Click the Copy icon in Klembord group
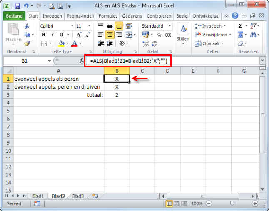Viewport: 269px width, 211px height. 27,35
